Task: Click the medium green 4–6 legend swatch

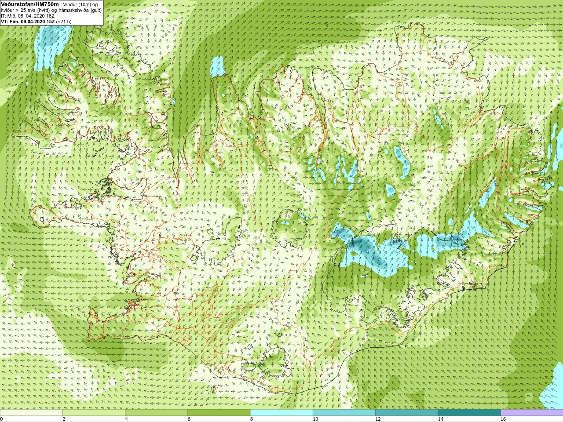Action: tap(157, 413)
